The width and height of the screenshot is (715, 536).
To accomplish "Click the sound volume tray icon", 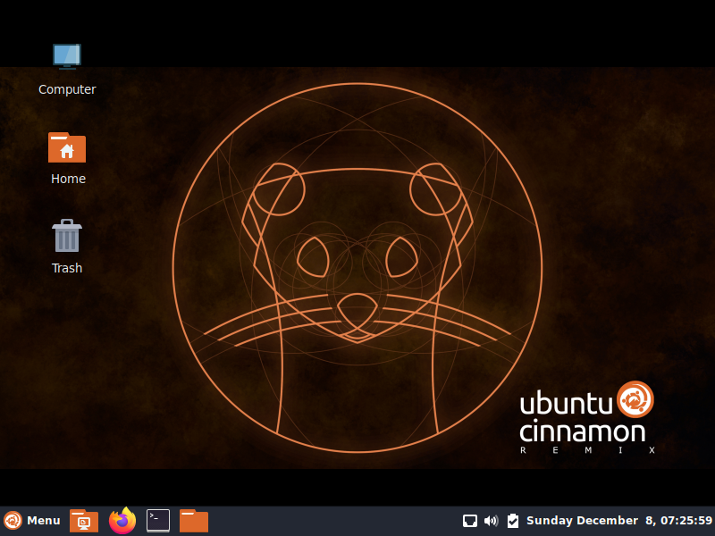I will tap(491, 521).
